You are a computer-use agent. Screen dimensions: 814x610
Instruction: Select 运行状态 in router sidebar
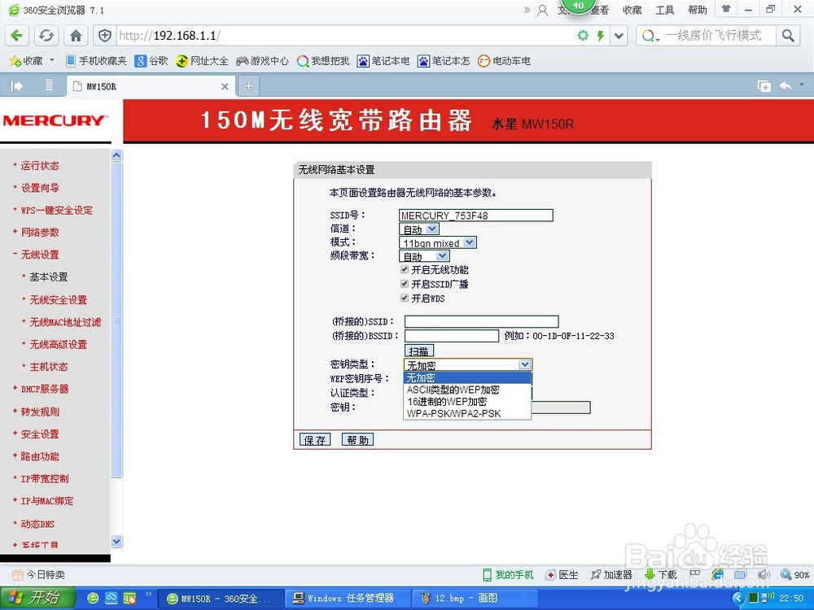click(x=40, y=165)
